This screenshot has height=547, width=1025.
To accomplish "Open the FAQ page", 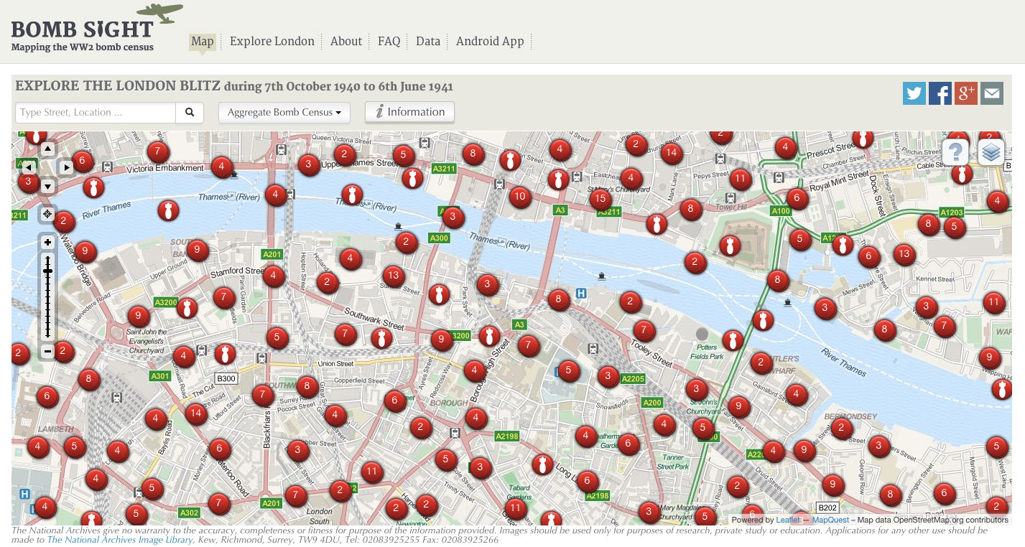I will [x=389, y=42].
